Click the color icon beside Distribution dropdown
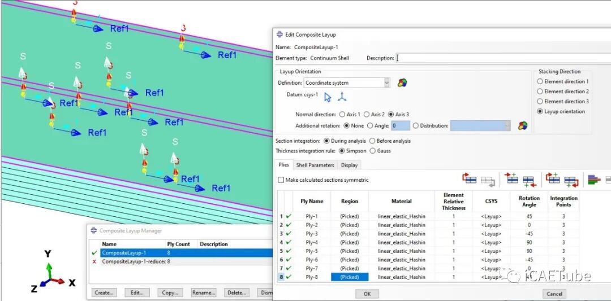The image size is (611, 301). point(523,125)
